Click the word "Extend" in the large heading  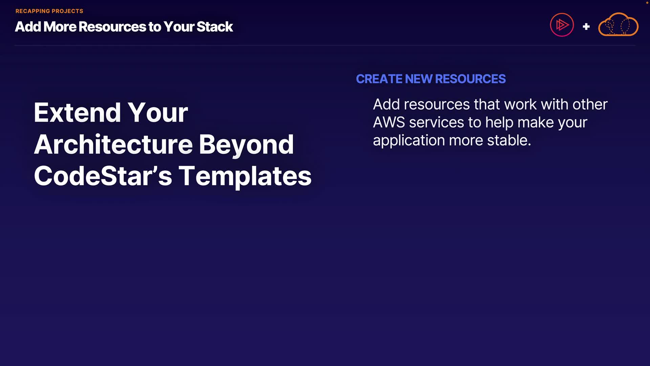pos(77,113)
